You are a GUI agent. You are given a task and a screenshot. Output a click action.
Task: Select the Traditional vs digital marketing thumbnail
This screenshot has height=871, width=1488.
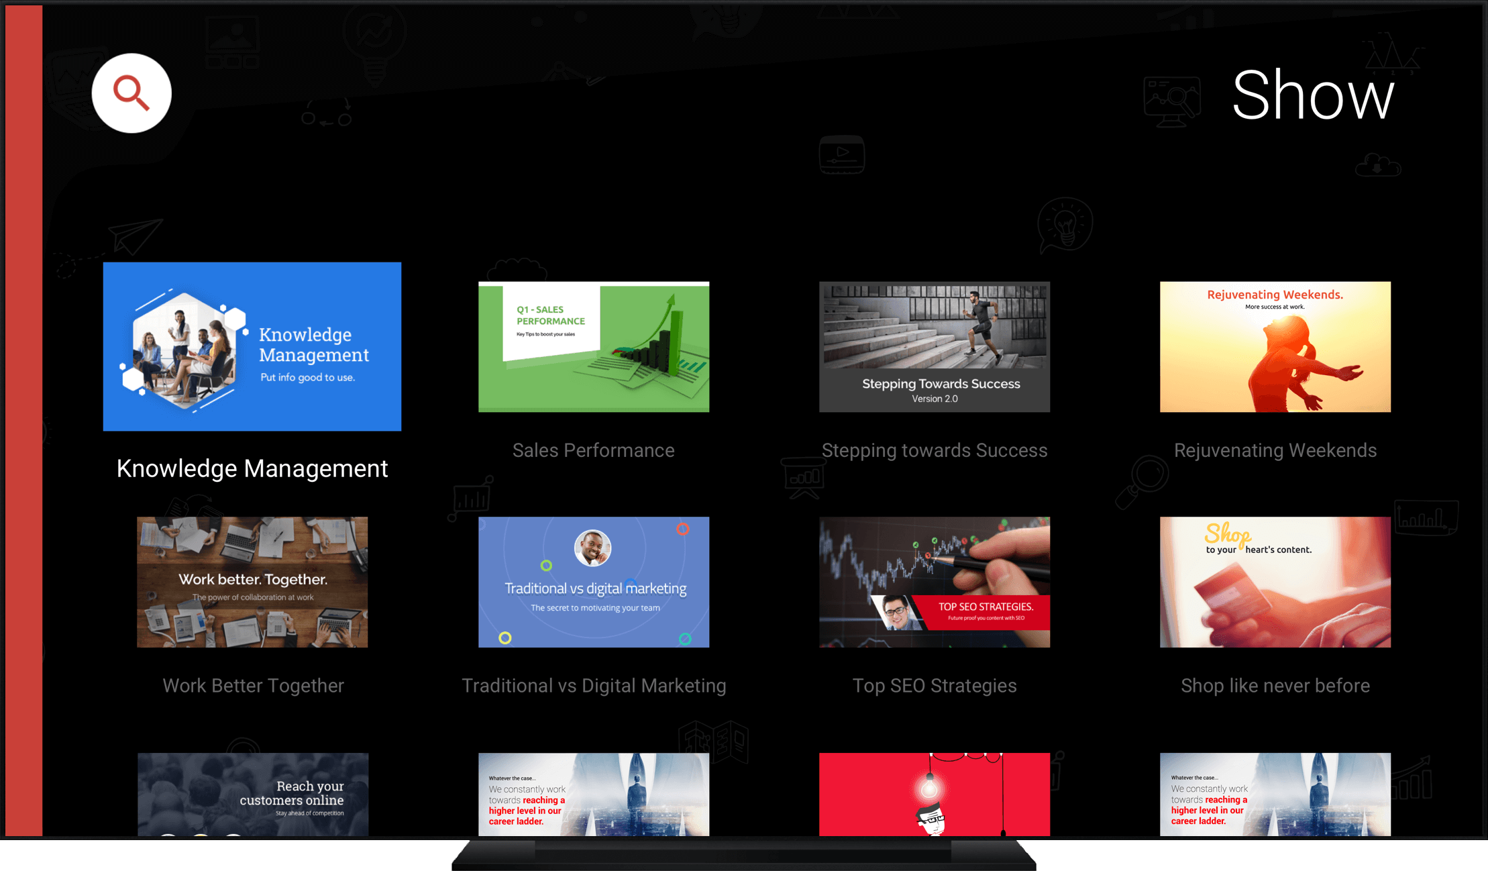click(x=594, y=582)
